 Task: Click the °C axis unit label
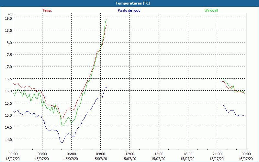tap(10, 15)
